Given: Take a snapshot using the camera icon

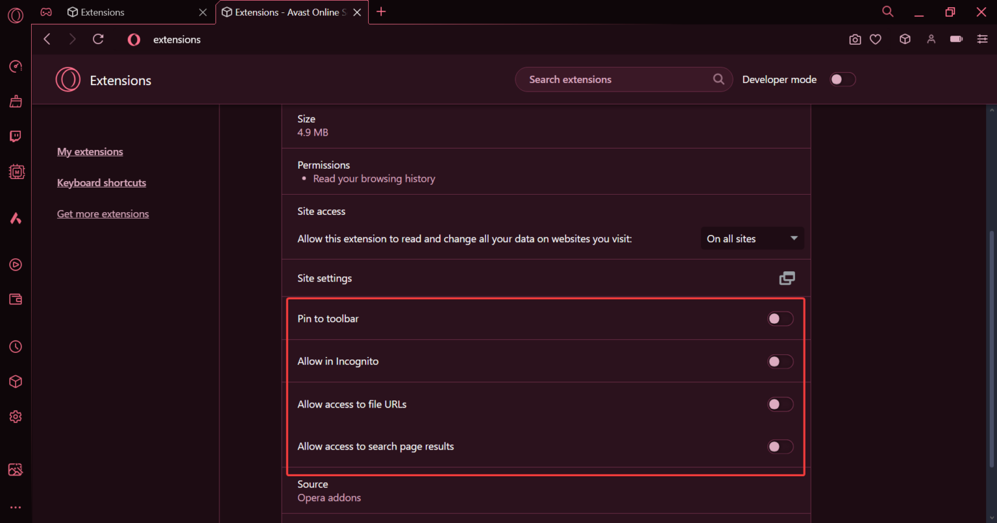Looking at the screenshot, I should click(855, 39).
